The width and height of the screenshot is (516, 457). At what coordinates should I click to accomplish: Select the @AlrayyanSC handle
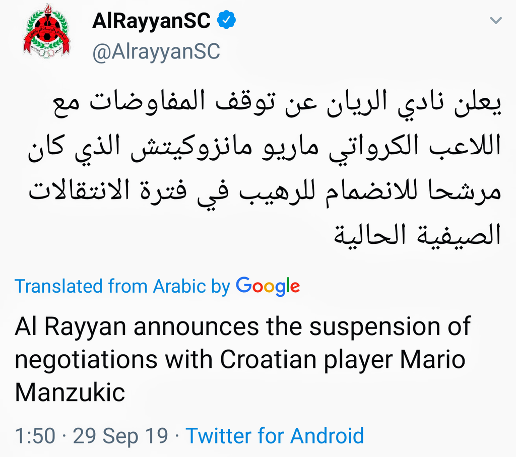[x=156, y=51]
